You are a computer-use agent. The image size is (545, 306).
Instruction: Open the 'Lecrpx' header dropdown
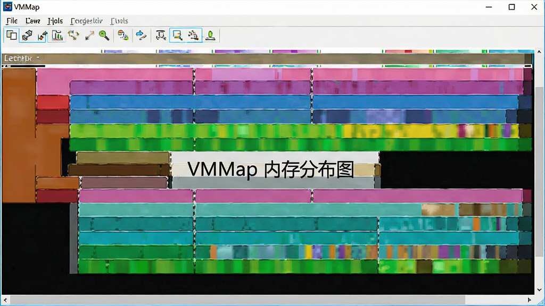(x=22, y=58)
